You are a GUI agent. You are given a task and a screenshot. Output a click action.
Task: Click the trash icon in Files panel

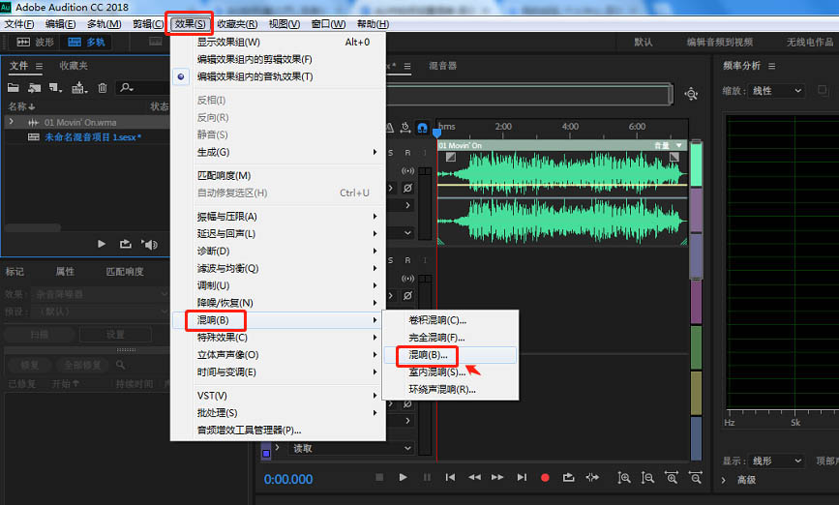[x=103, y=88]
